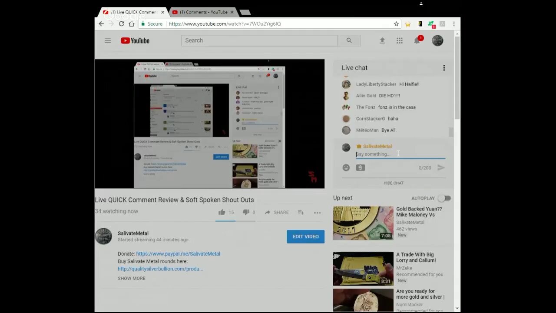Go to the browser home page
Viewport: 556px width, 313px height.
tap(131, 24)
